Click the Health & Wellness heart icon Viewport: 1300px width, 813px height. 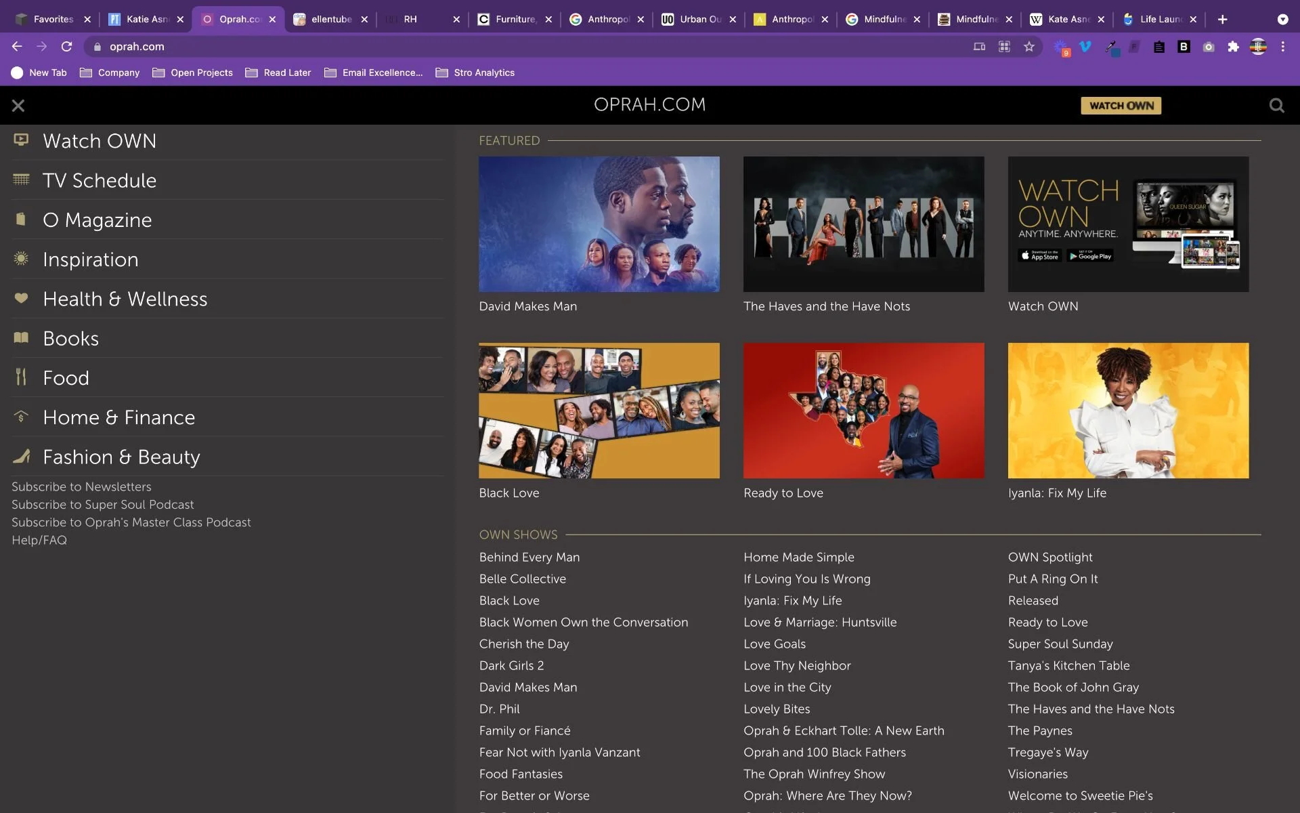(x=21, y=298)
